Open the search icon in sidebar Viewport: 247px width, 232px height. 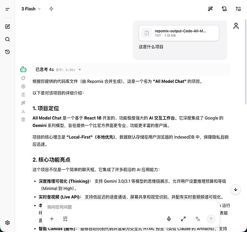[7, 39]
